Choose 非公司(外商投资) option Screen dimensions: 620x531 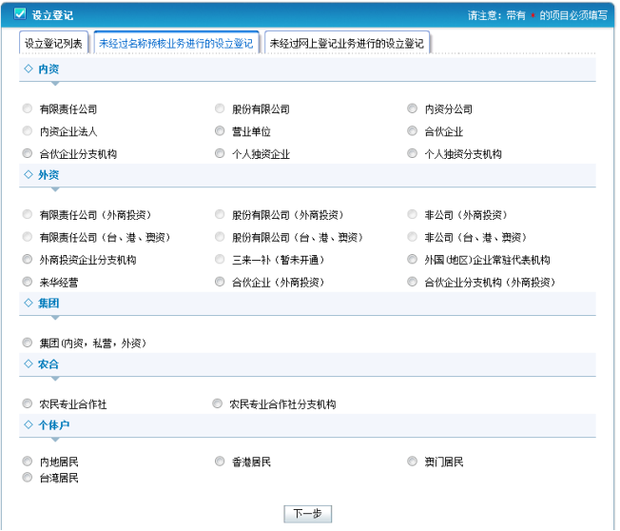(x=413, y=214)
